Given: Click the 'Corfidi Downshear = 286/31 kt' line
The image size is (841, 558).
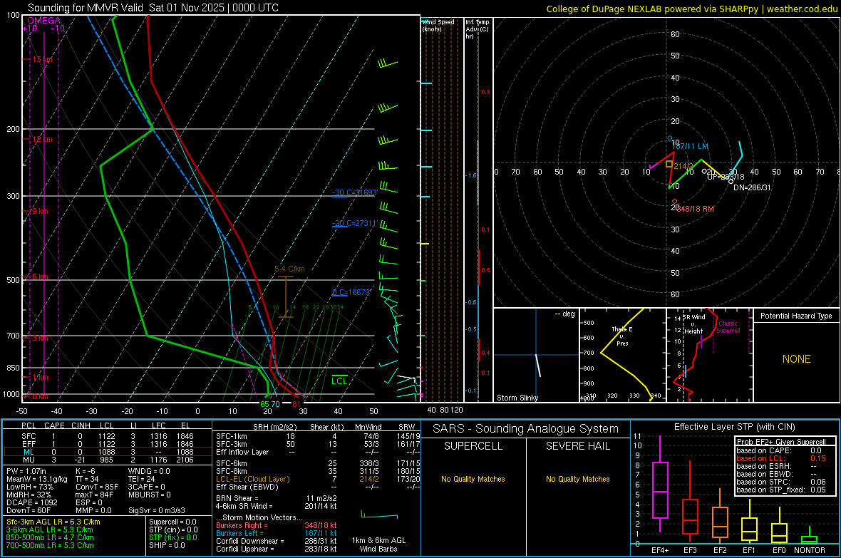Looking at the screenshot, I should (x=277, y=541).
